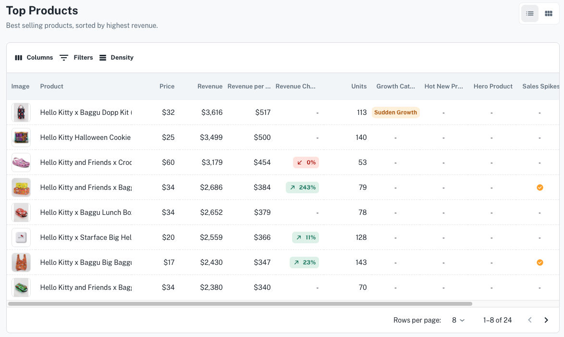The image size is (564, 337).
Task: Select Hello Kitty and Friends x Croc name
Action: (x=86, y=162)
